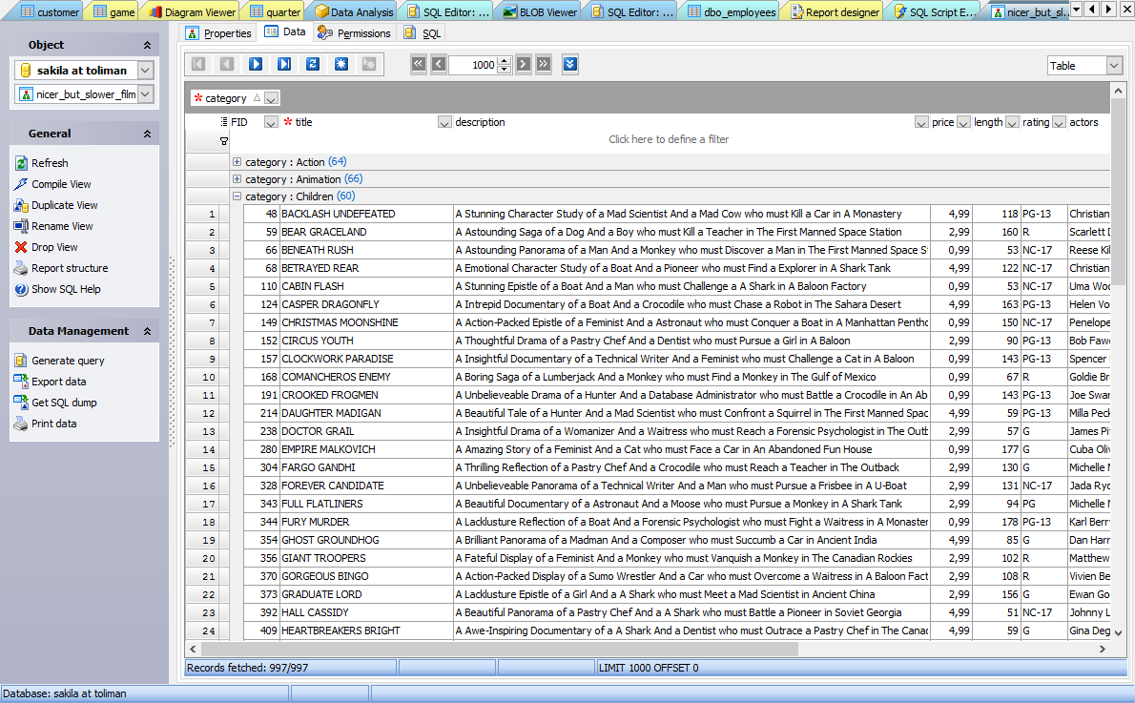Click the Export data icon

21,382
